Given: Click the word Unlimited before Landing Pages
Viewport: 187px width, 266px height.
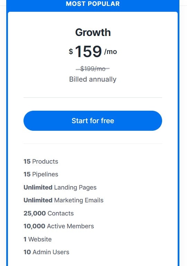Looking at the screenshot, I should (38, 187).
